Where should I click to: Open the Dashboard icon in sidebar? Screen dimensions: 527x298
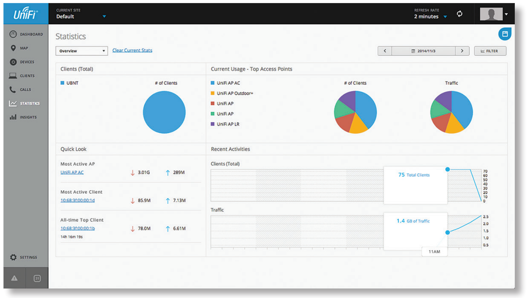[x=13, y=34]
